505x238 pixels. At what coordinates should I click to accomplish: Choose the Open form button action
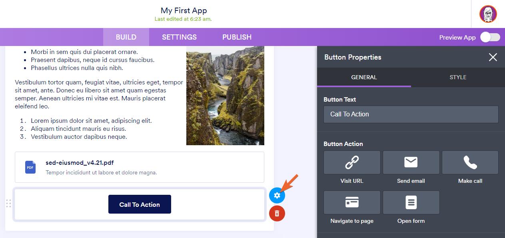[x=411, y=202]
